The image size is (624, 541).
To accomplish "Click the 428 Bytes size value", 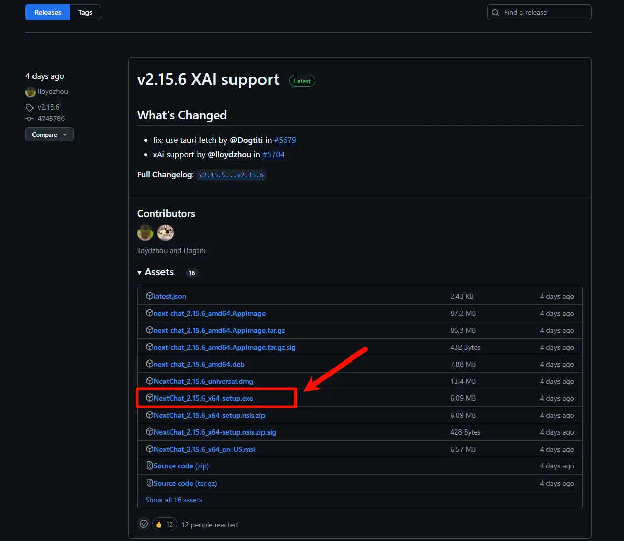I will click(466, 432).
